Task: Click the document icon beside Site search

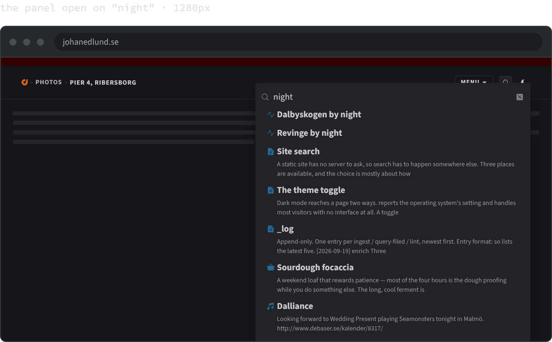Action: pyautogui.click(x=270, y=152)
